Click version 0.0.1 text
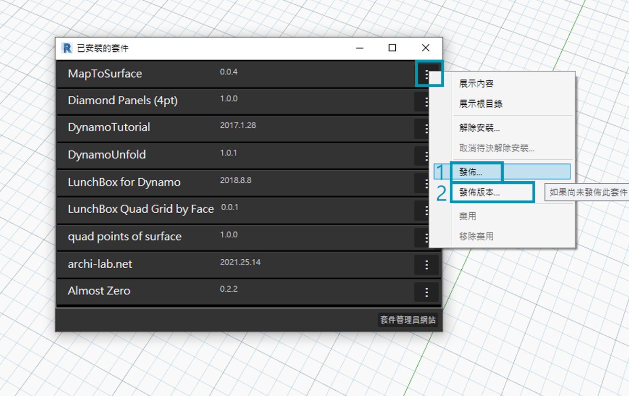The width and height of the screenshot is (629, 396). coord(230,207)
